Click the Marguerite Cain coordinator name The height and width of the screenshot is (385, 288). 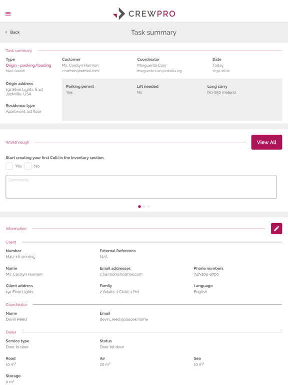pos(151,65)
